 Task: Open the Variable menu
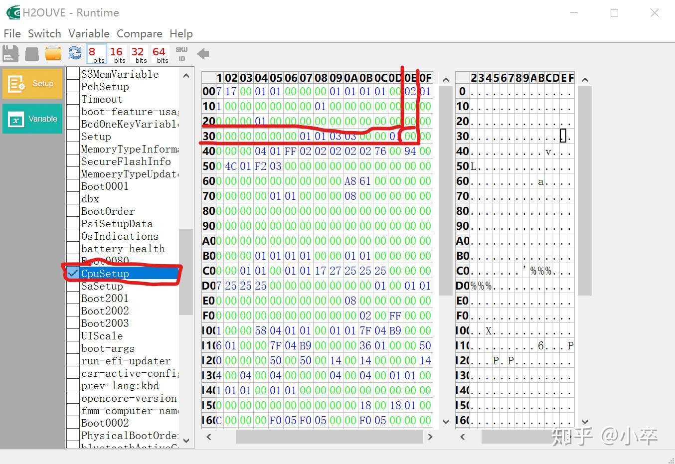(x=89, y=33)
